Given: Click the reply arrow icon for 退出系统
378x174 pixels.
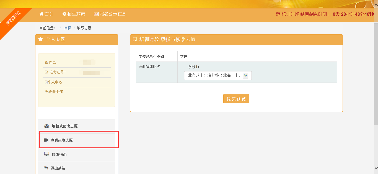Looking at the screenshot, I should pos(46,168).
